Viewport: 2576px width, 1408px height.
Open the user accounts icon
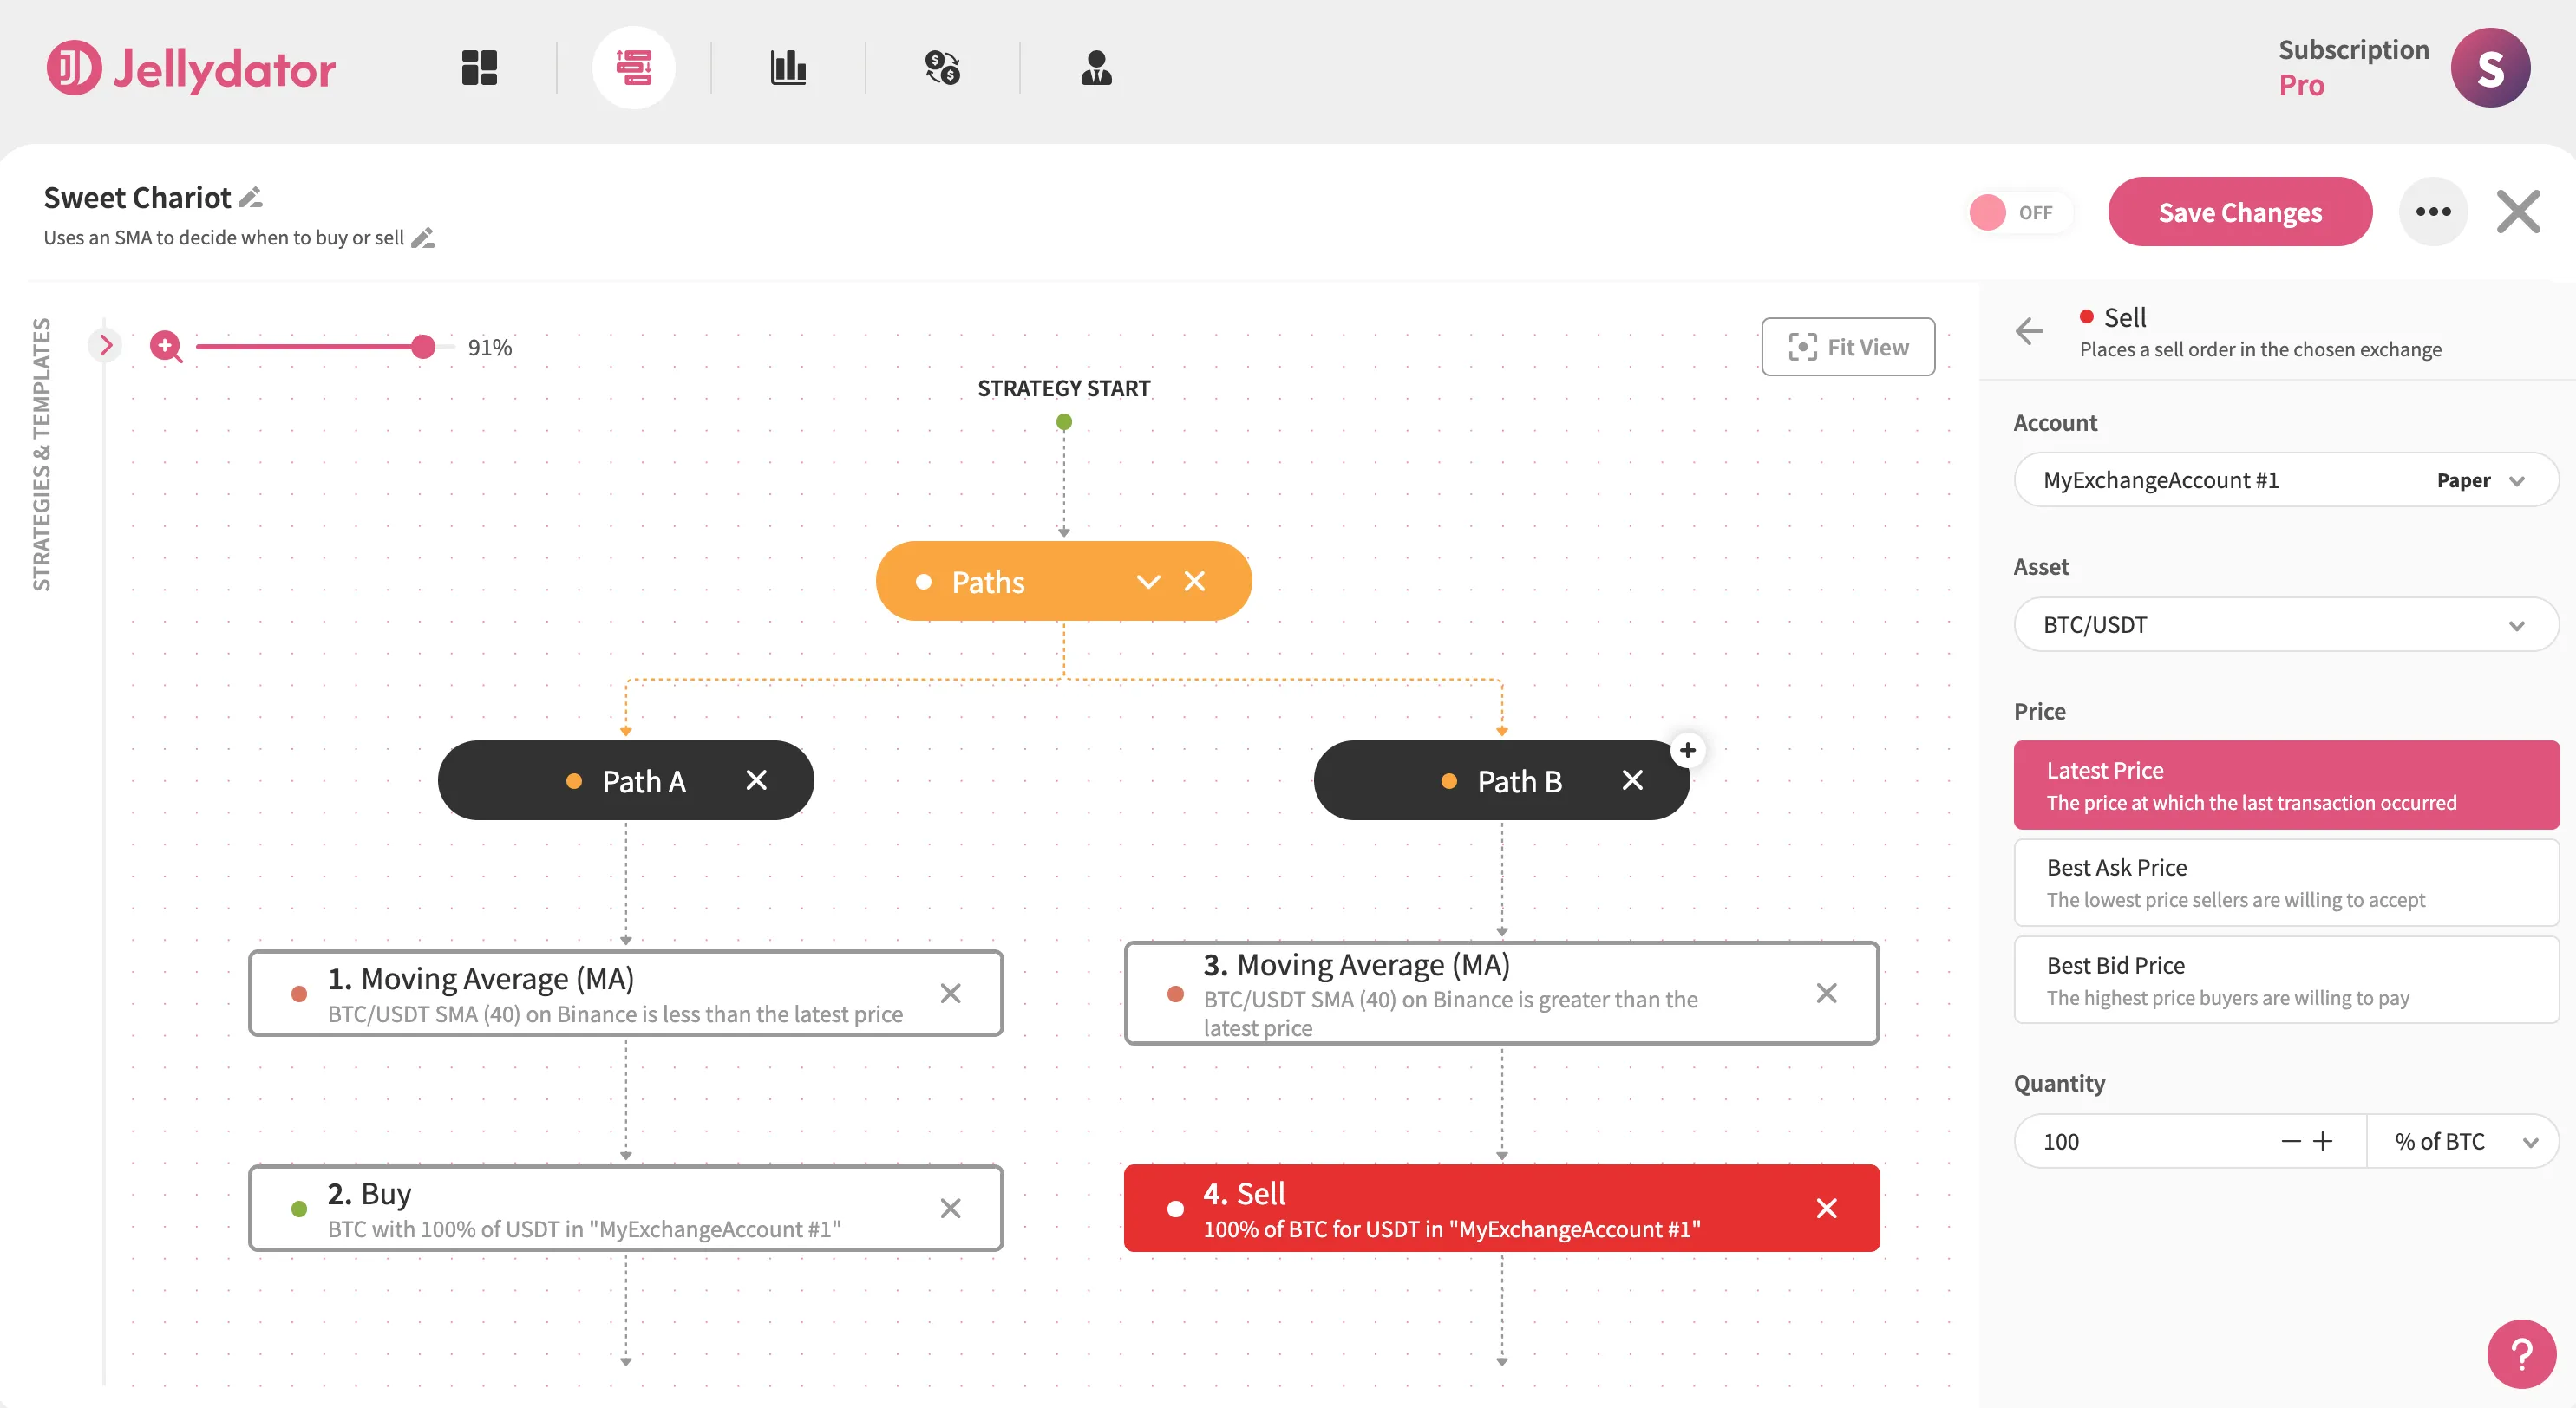point(1097,67)
